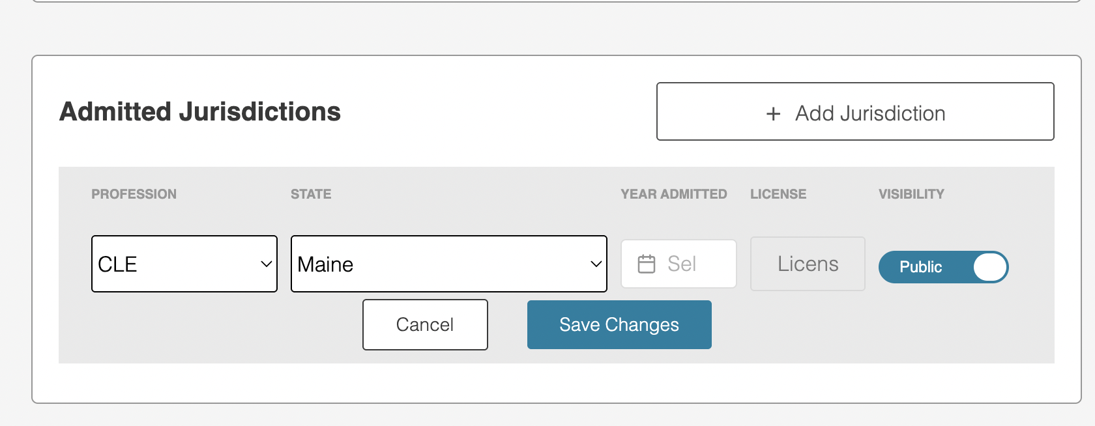Click the chevron arrow of the CLE dropdown

[x=266, y=264]
